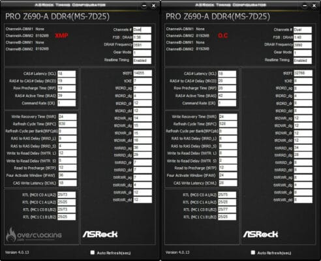Click Write Recovery Time field in XMP window
The image size is (321, 261).
click(x=67, y=117)
